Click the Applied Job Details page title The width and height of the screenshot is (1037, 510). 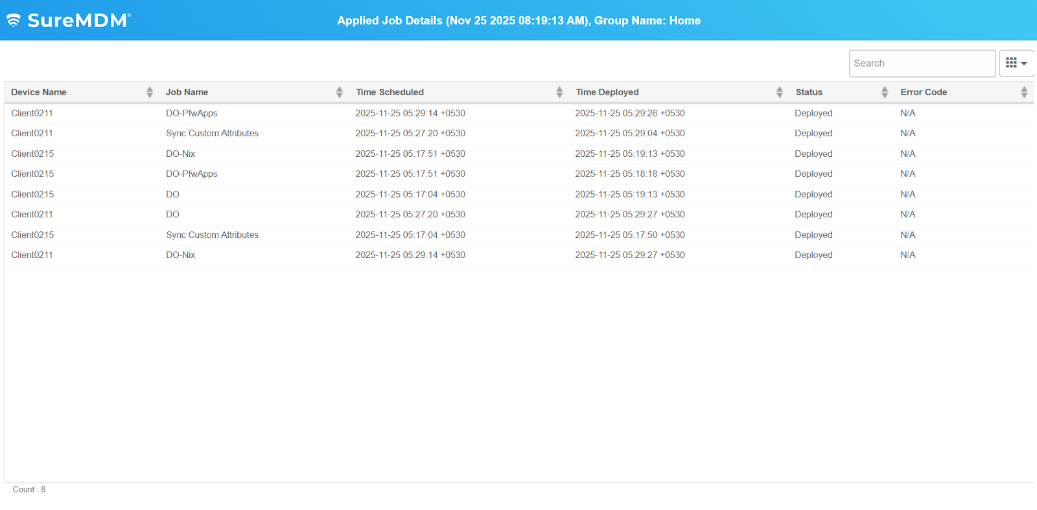tap(518, 21)
